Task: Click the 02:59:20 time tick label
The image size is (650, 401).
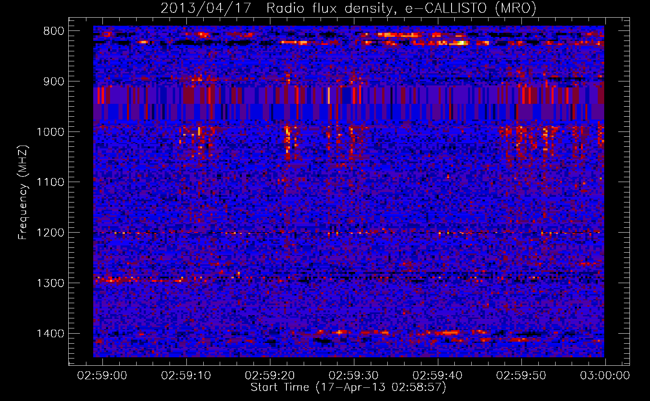Action: pos(270,376)
